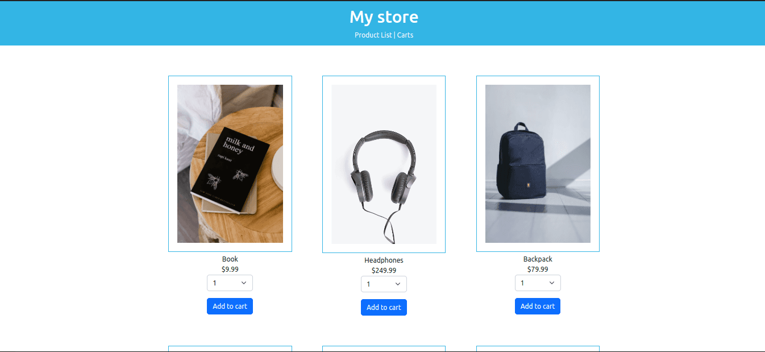
Task: Select the Book product image
Action: click(x=230, y=164)
